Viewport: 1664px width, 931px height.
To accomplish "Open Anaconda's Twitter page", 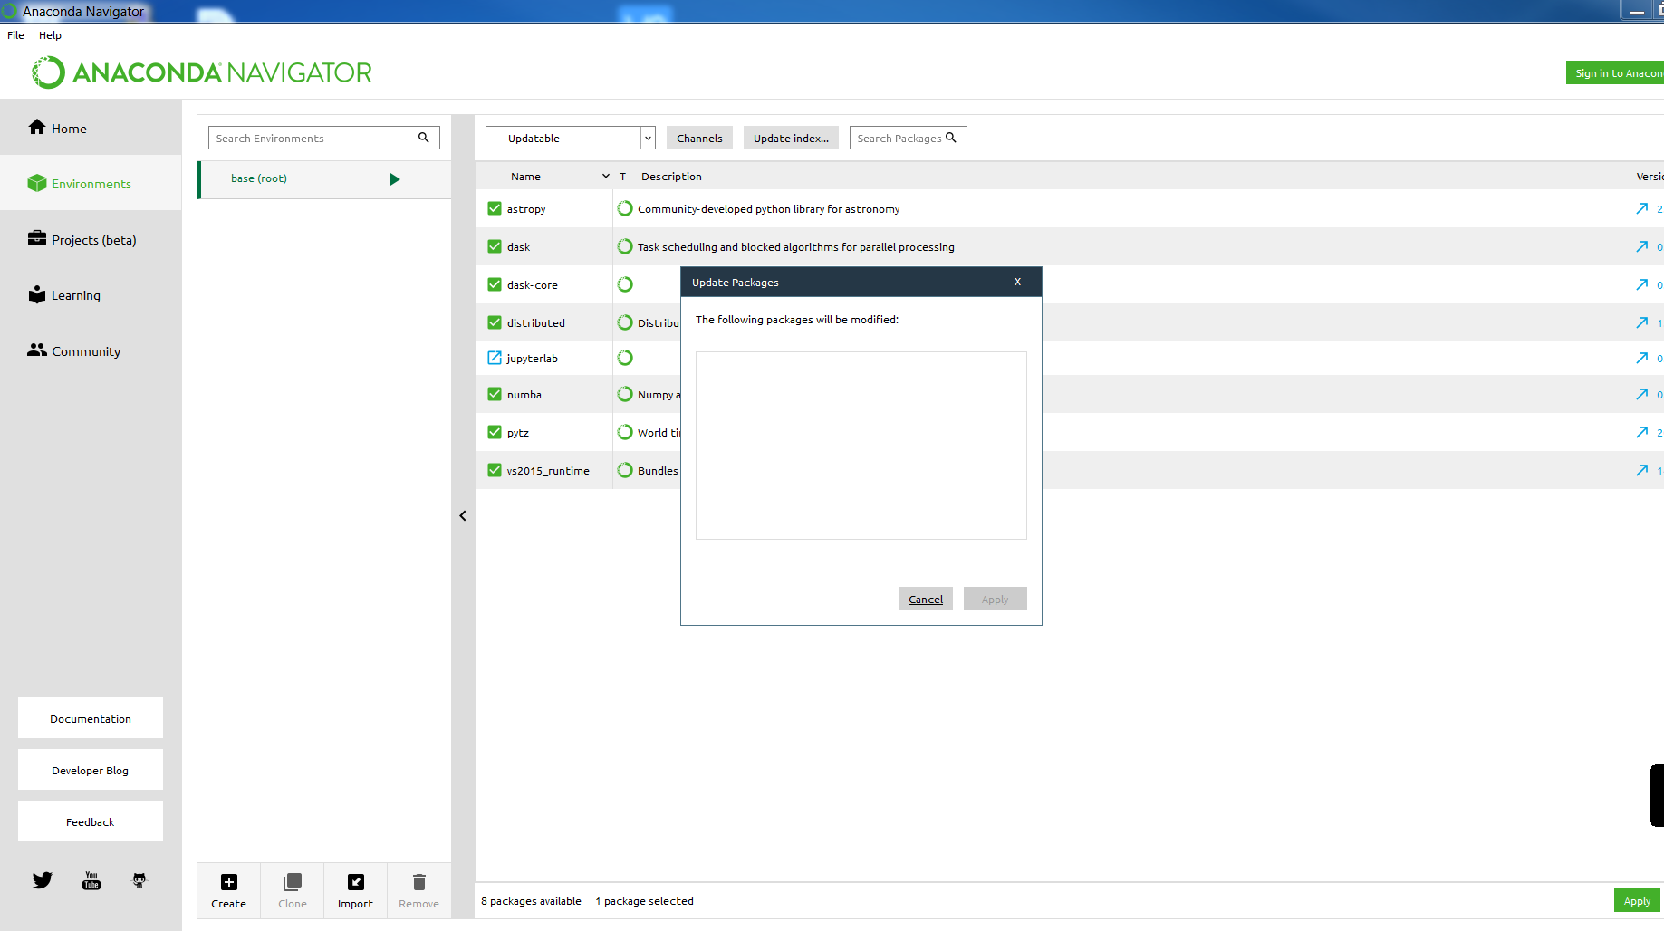I will point(43,879).
